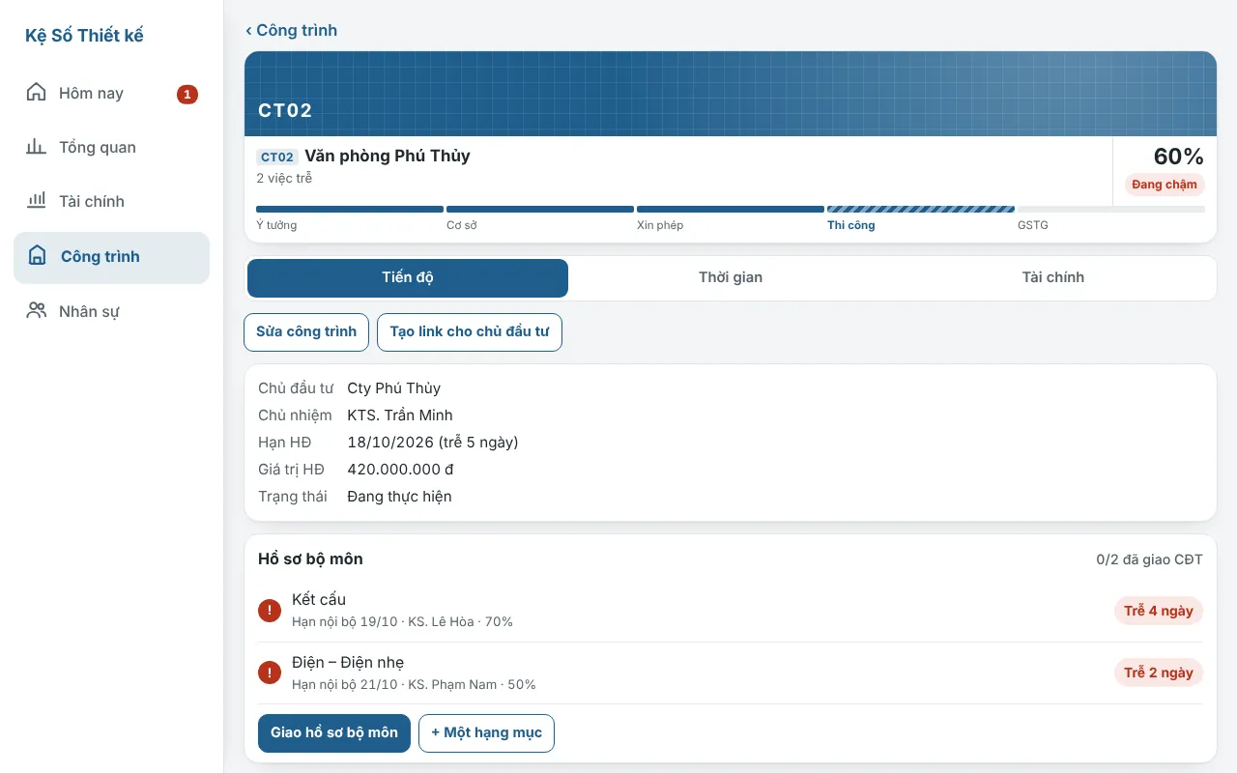The width and height of the screenshot is (1237, 773).
Task: Click the KTS. Trần Minh value
Action: pyautogui.click(x=400, y=415)
